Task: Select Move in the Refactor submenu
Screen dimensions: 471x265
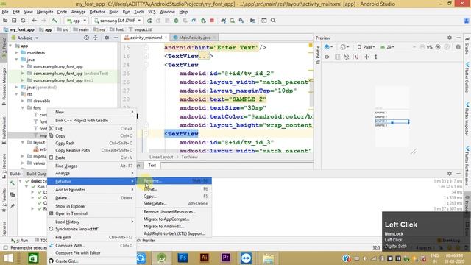Action: point(174,189)
